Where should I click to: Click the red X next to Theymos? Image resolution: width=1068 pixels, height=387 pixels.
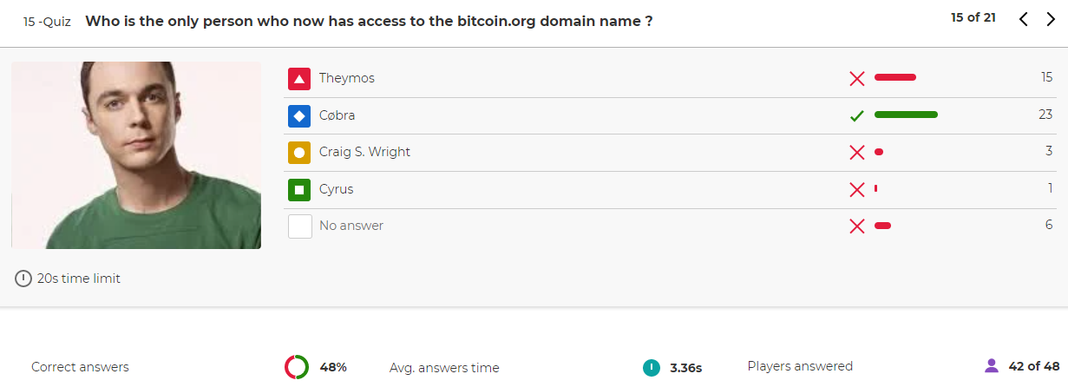[x=857, y=79]
